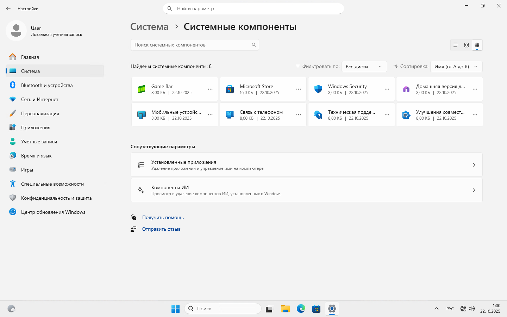The height and width of the screenshot is (317, 507).
Task: Switch to list view layout icon
Action: (x=456, y=45)
